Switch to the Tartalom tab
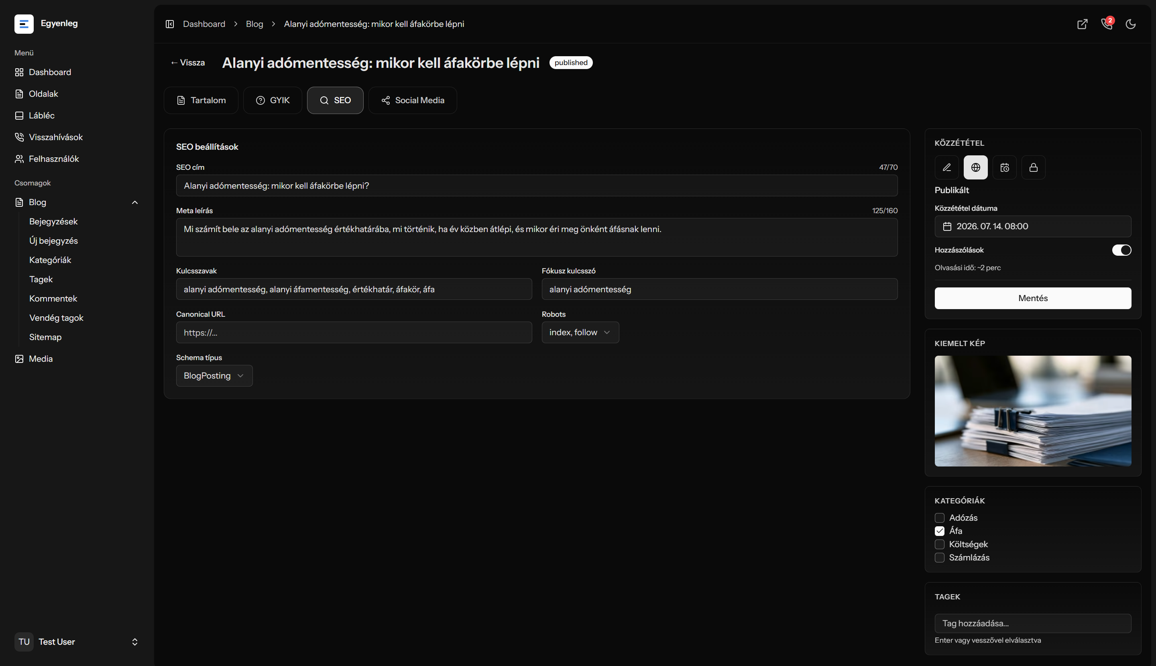 (201, 100)
